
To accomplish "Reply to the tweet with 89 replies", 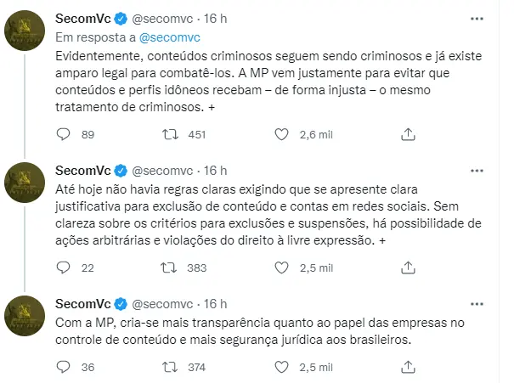I will click(x=62, y=133).
